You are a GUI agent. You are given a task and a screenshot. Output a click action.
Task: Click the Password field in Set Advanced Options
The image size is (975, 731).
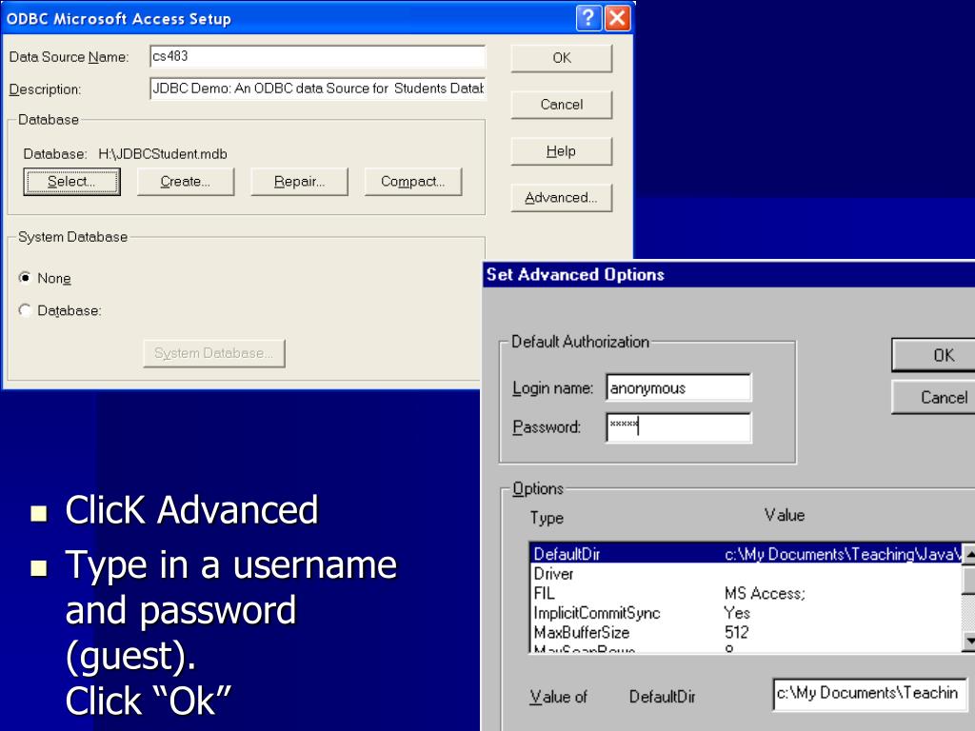point(678,427)
